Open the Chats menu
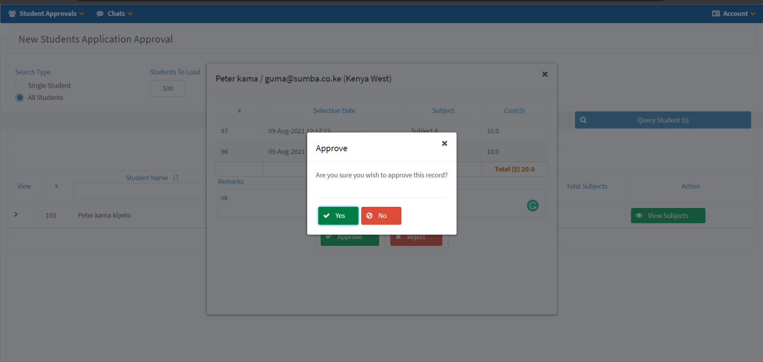The image size is (763, 362). (115, 14)
